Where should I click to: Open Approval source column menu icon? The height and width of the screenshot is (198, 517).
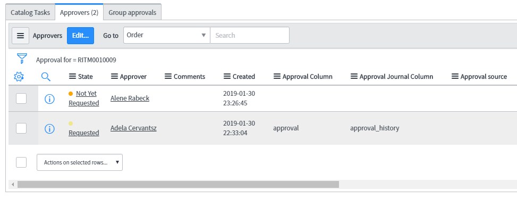[x=455, y=76]
